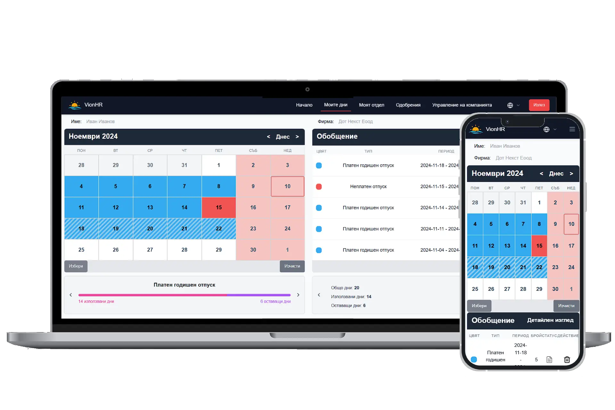Click the left chevron next to vacation progress bar

pyautogui.click(x=71, y=295)
